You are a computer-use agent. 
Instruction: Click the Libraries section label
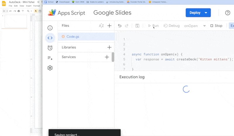pos(69,47)
